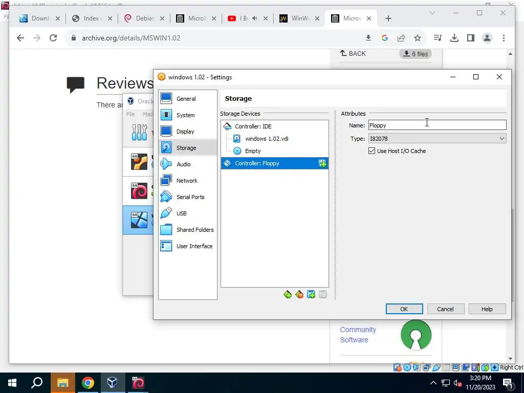Confirm the settings with OK
Viewport: 524px width, 393px height.
pyautogui.click(x=404, y=309)
